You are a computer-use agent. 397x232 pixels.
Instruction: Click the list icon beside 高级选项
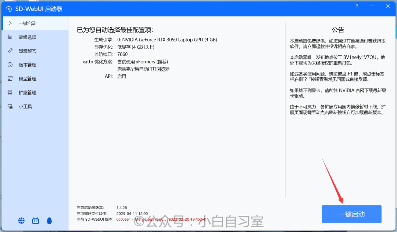(x=10, y=37)
